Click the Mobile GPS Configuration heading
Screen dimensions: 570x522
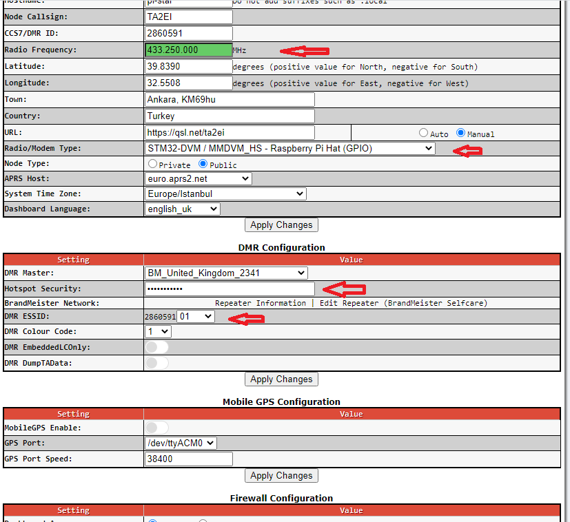click(281, 401)
